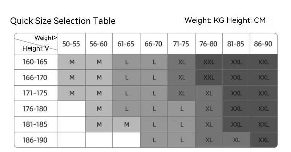The image size is (291, 152).
Task: Click the 166-170 height row header
Action: point(35,78)
